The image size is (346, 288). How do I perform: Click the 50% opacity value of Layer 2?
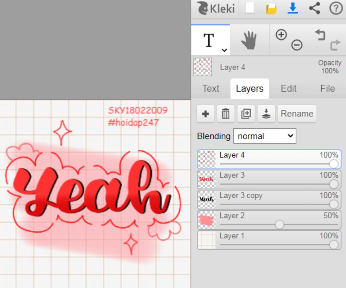pyautogui.click(x=330, y=215)
